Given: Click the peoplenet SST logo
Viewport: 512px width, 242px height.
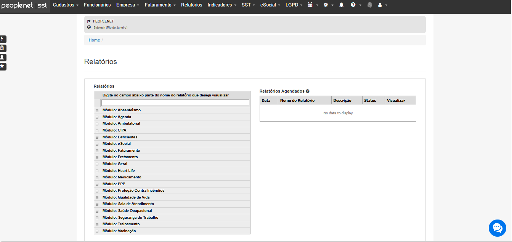Looking at the screenshot, I should [24, 5].
